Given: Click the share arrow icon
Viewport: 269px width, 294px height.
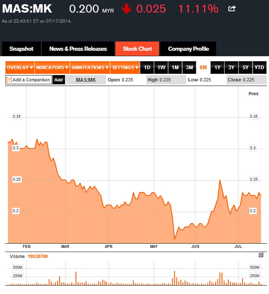Looking at the screenshot, I should (x=232, y=9).
